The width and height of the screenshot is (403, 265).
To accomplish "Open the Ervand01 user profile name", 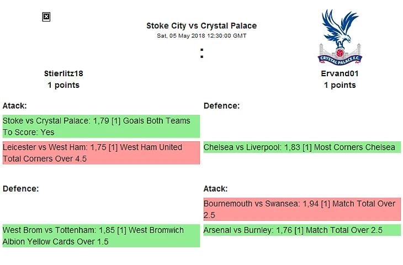I will (x=340, y=73).
